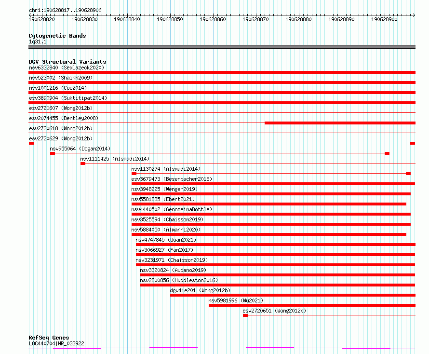Screen dimensions: 429x354
Task: Click ruler position 190628870
Action: 255,19
